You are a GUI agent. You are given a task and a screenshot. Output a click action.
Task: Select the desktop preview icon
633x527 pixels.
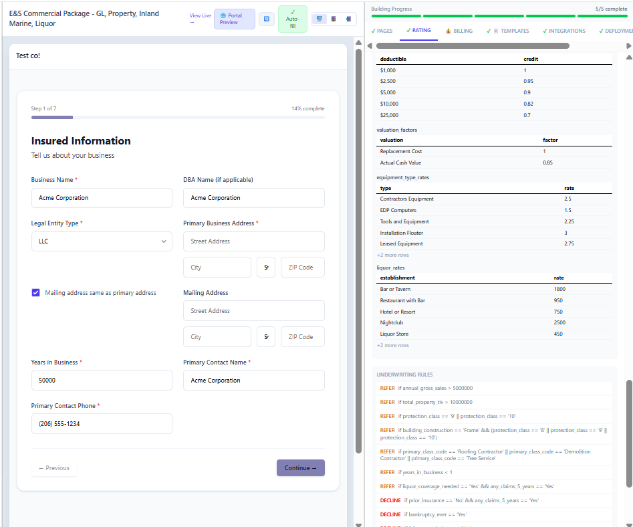(320, 18)
